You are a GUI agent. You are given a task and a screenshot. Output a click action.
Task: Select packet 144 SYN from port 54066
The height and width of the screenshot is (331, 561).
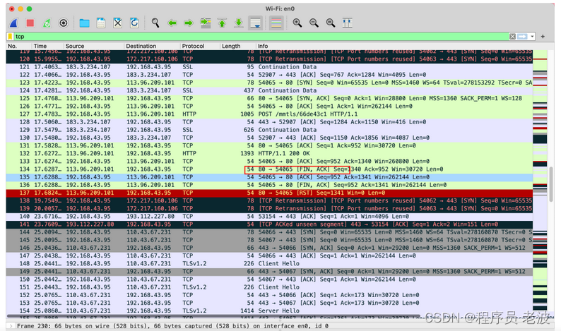269,232
